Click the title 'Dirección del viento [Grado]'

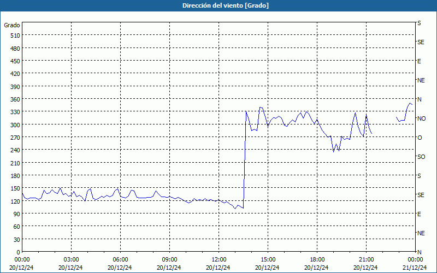(225, 5)
